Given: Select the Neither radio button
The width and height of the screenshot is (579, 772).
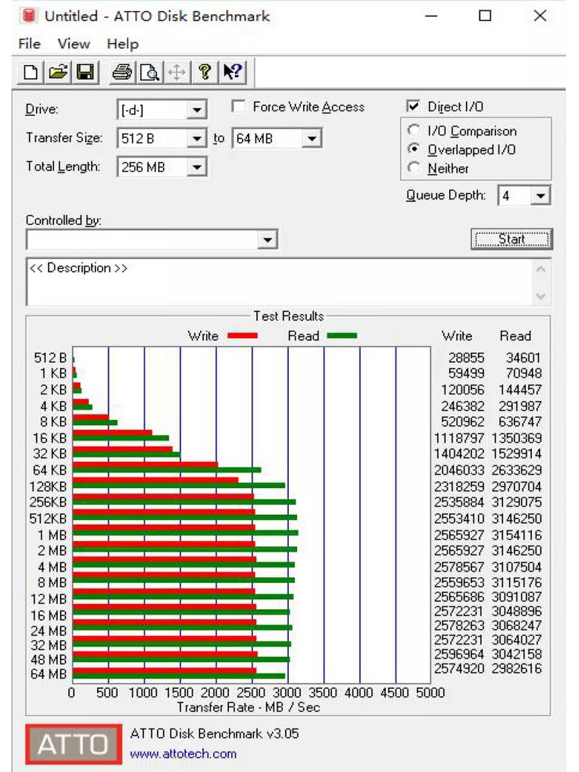Looking at the screenshot, I should [x=414, y=168].
